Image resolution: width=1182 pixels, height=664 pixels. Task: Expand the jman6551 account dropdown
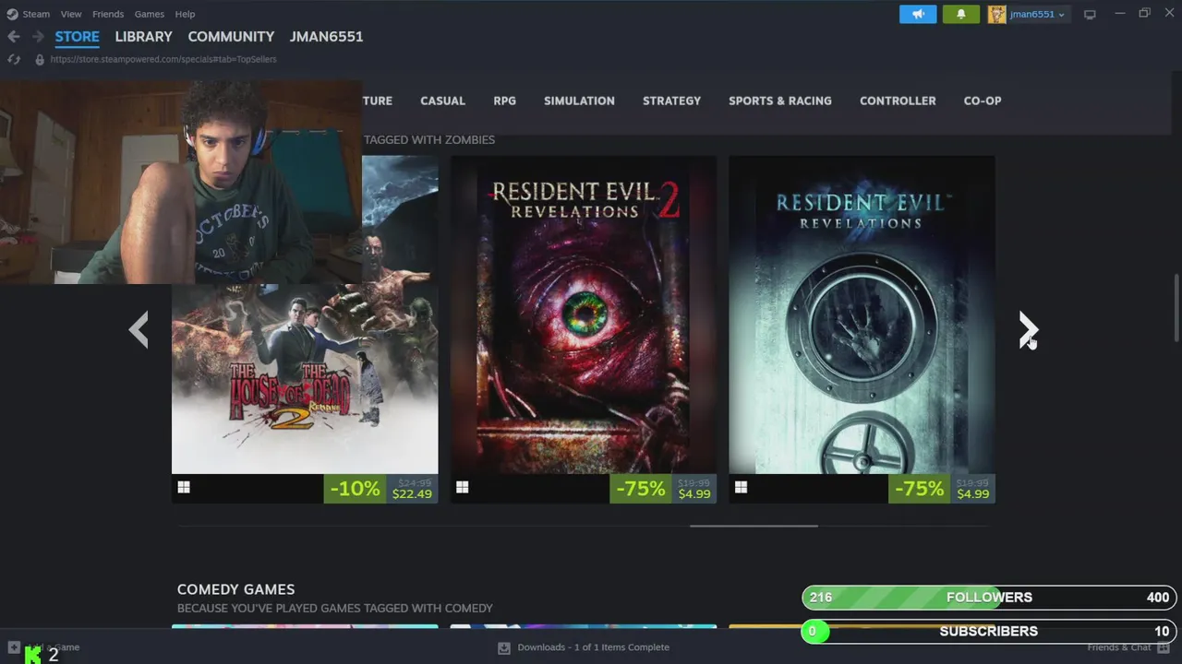pyautogui.click(x=1037, y=14)
